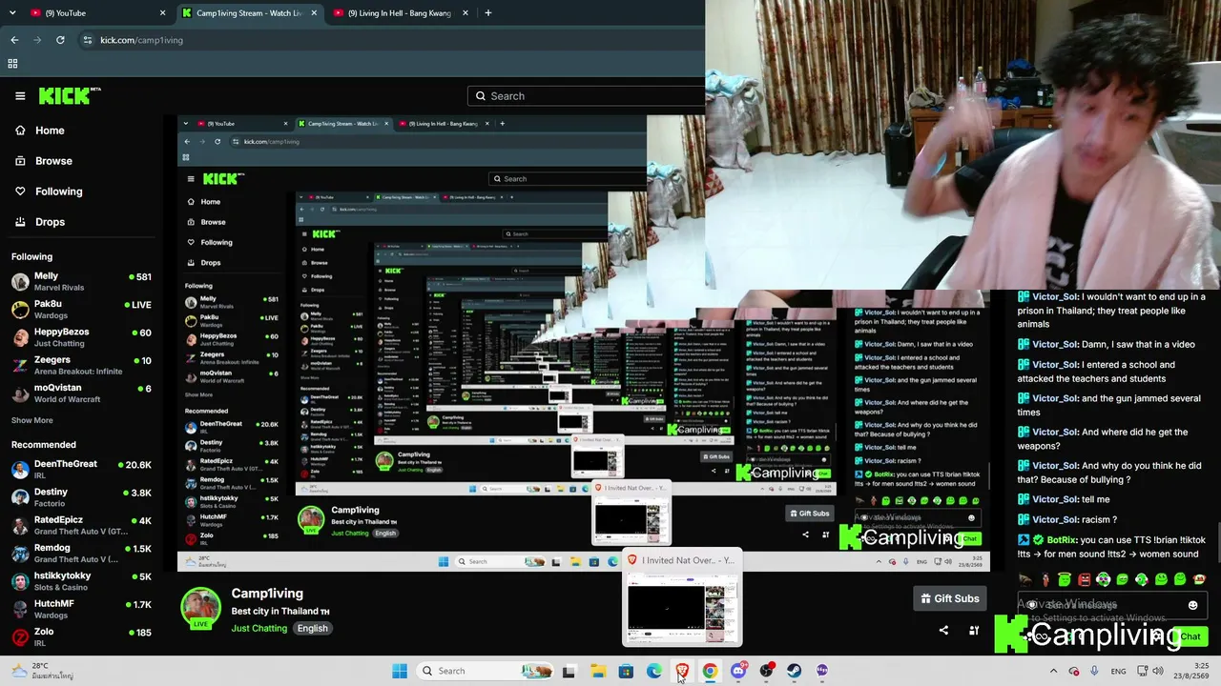
Task: Open the tab search dropdown arrow
Action: 12,13
